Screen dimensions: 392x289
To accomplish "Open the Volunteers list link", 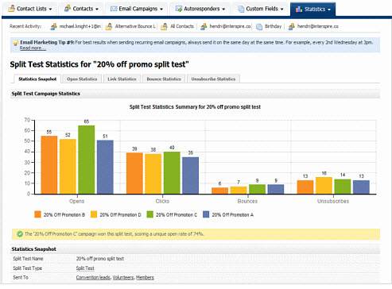I will [123, 277].
